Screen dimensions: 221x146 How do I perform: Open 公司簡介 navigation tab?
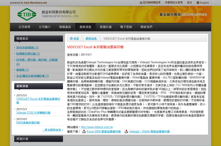tap(45, 27)
